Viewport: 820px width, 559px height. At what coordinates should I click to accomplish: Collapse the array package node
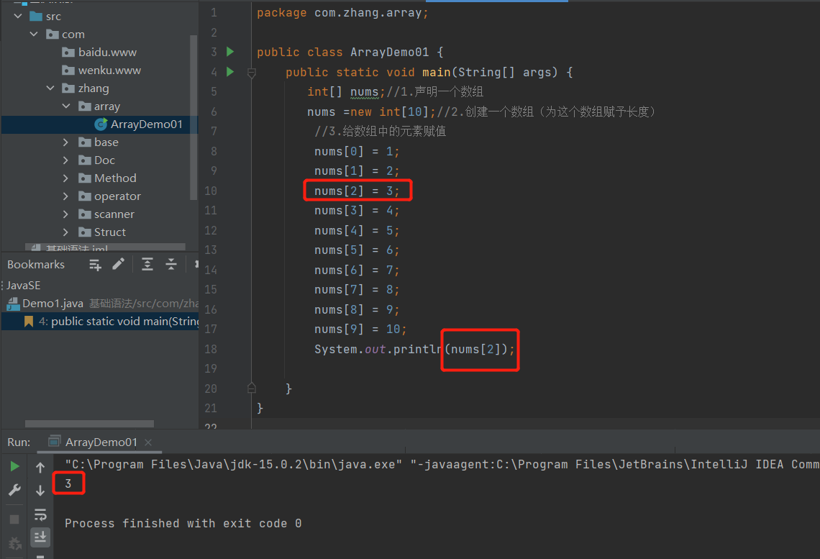tap(66, 106)
